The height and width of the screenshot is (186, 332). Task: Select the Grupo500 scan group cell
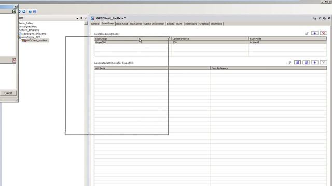(133, 42)
